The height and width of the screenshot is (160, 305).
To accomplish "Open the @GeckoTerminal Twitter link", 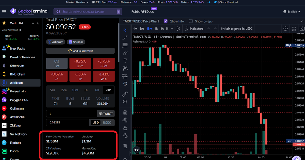I will coord(226,2).
